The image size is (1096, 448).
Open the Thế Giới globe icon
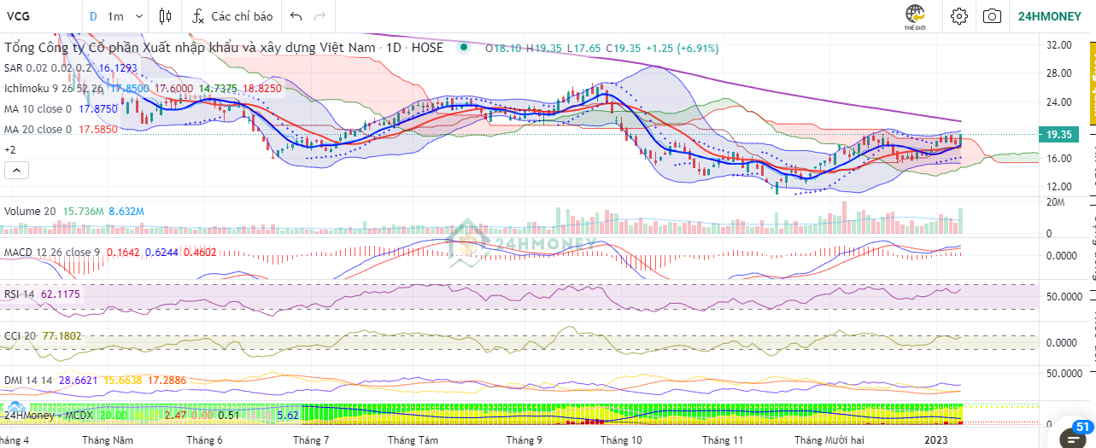[x=916, y=16]
